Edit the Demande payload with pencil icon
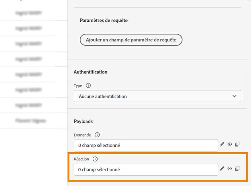This screenshot has height=186, width=251. pyautogui.click(x=222, y=144)
